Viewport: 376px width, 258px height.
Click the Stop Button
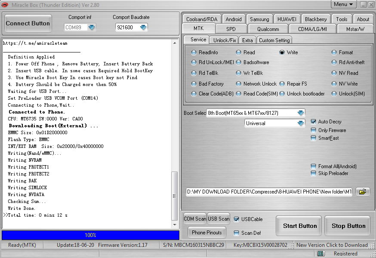coord(348,226)
